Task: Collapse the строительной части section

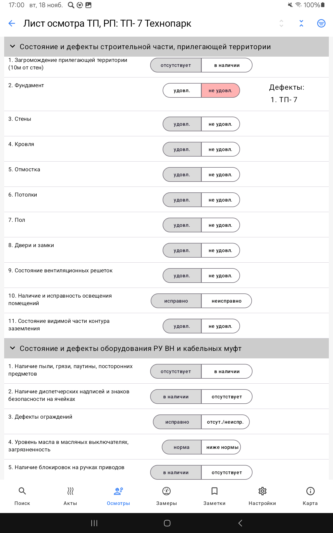Action: [x=12, y=47]
